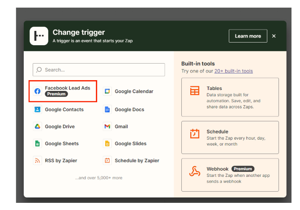The image size is (300, 210).
Task: Click the Schedule built-in tool icon
Action: (x=195, y=133)
